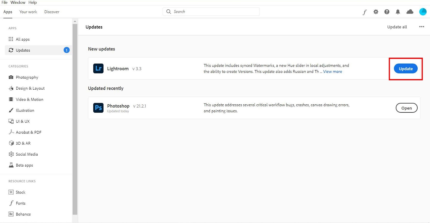Open the Help menu
Viewport: 430px width, 223px height.
33,2
